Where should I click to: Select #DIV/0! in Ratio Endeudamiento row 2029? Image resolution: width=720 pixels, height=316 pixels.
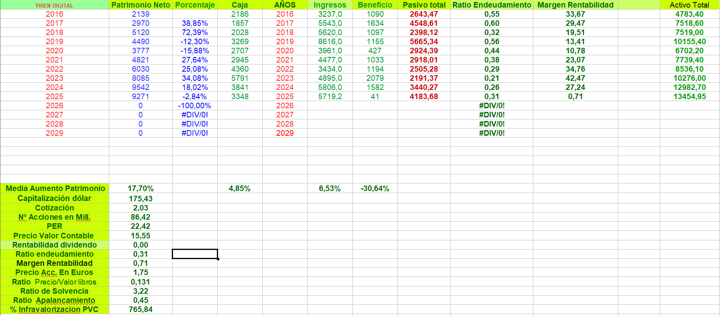click(x=492, y=133)
